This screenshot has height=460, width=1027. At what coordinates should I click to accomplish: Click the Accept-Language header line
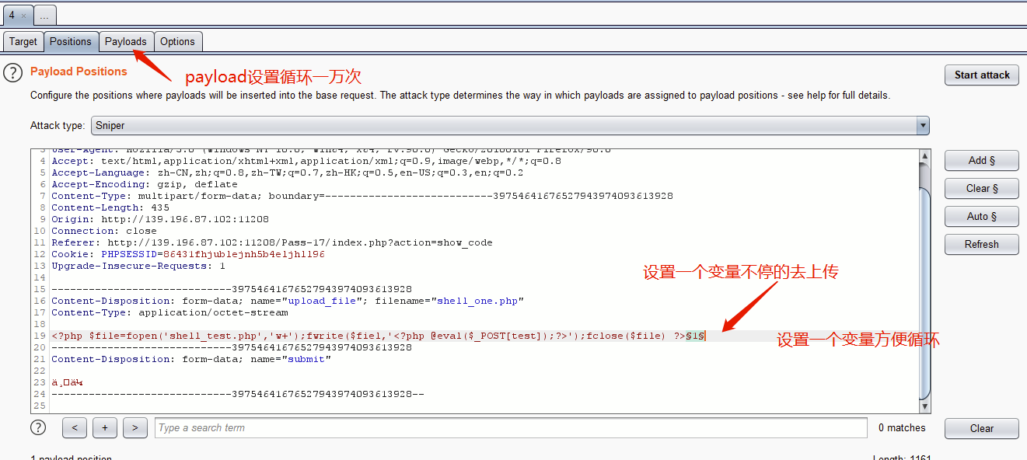point(288,172)
